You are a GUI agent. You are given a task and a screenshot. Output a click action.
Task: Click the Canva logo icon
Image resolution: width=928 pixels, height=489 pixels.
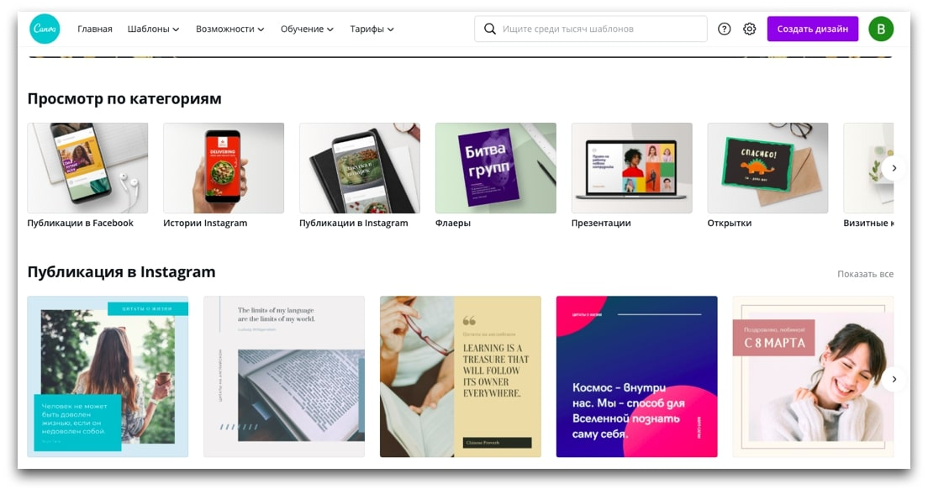45,29
